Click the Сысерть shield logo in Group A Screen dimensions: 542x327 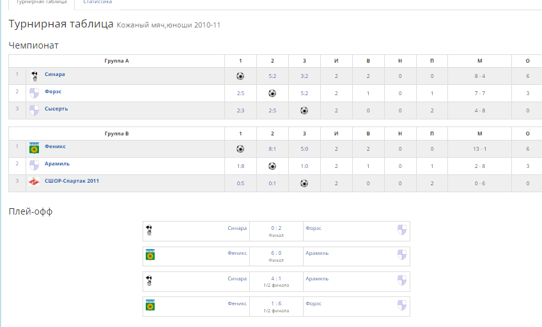(35, 110)
